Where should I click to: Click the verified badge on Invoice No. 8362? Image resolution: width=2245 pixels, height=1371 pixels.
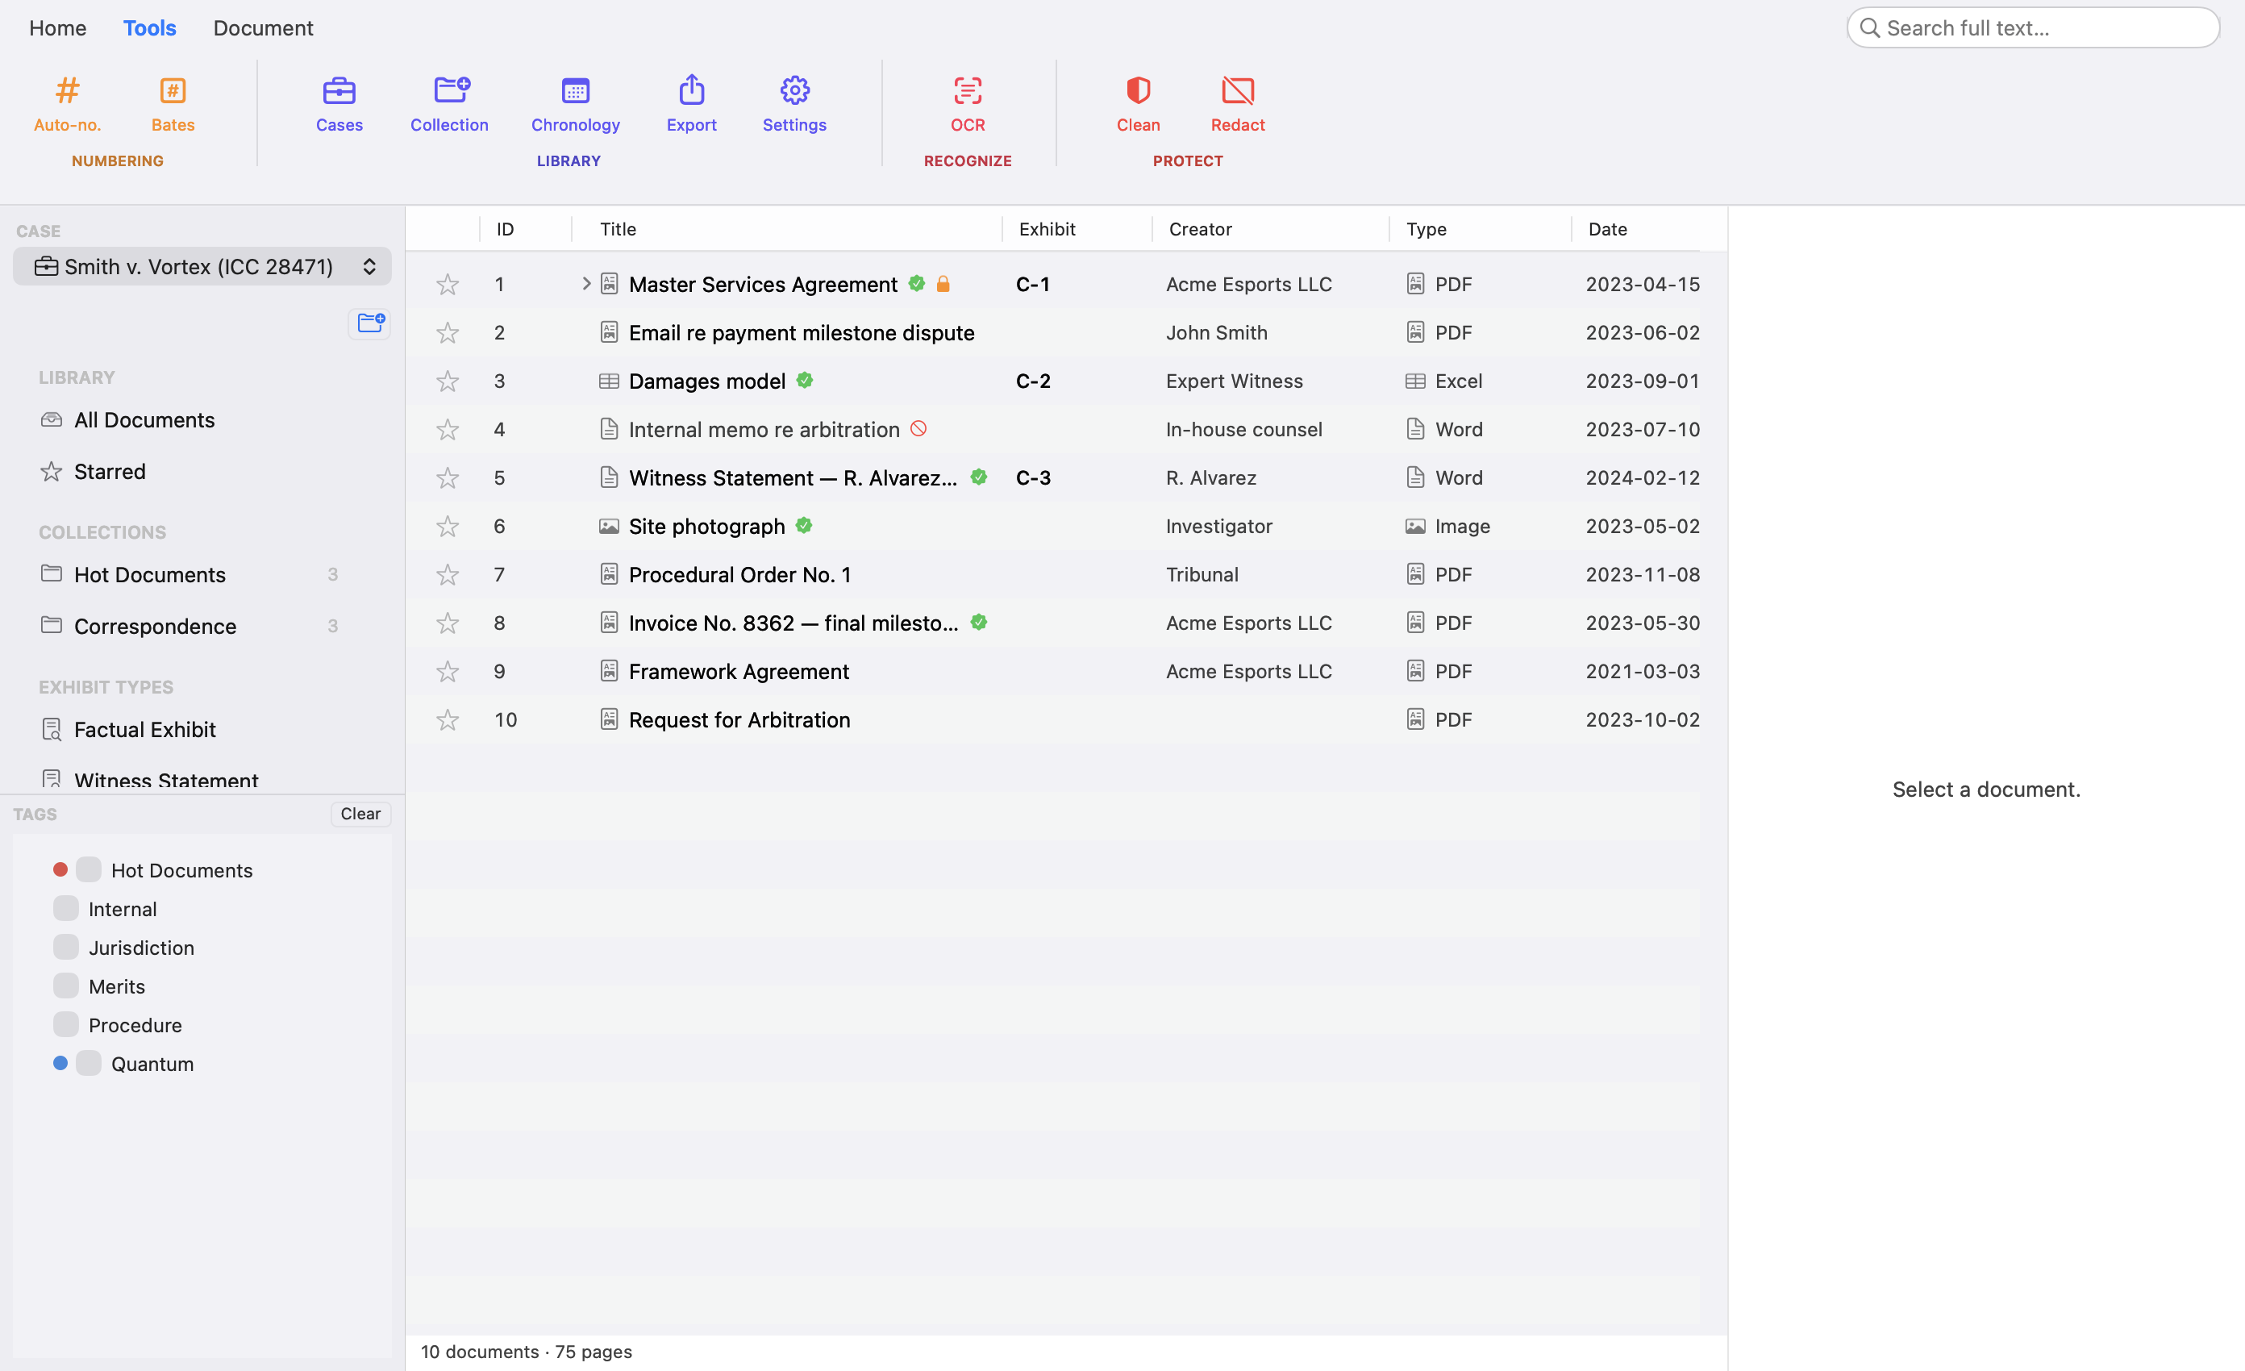(x=978, y=622)
